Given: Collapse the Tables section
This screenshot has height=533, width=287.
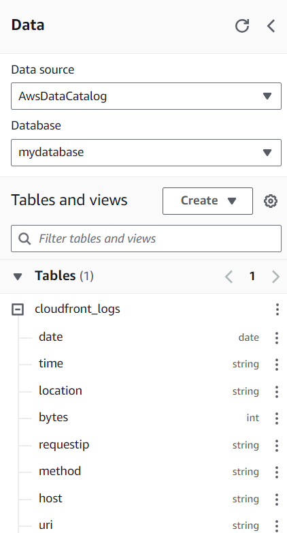Looking at the screenshot, I should 18,277.
